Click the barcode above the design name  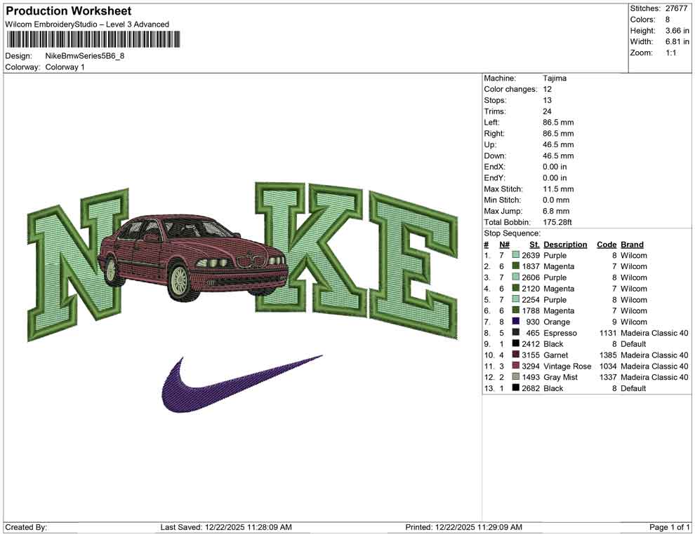coord(92,41)
